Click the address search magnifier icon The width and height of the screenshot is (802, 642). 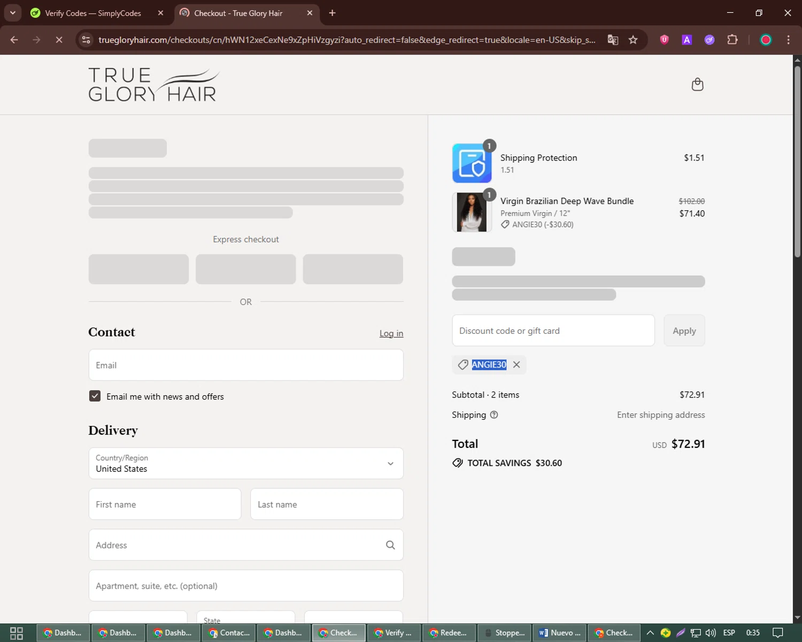[x=390, y=545]
